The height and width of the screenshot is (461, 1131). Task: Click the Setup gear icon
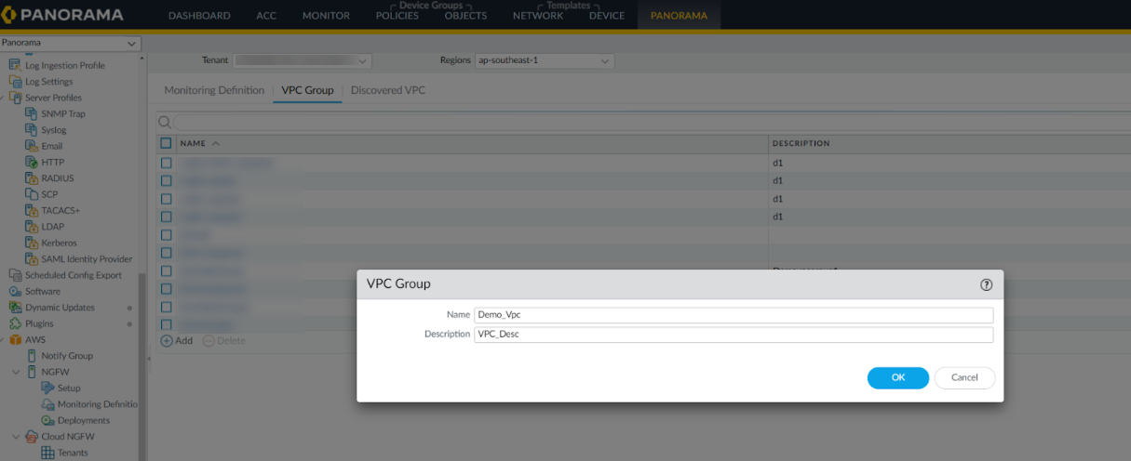pos(48,388)
